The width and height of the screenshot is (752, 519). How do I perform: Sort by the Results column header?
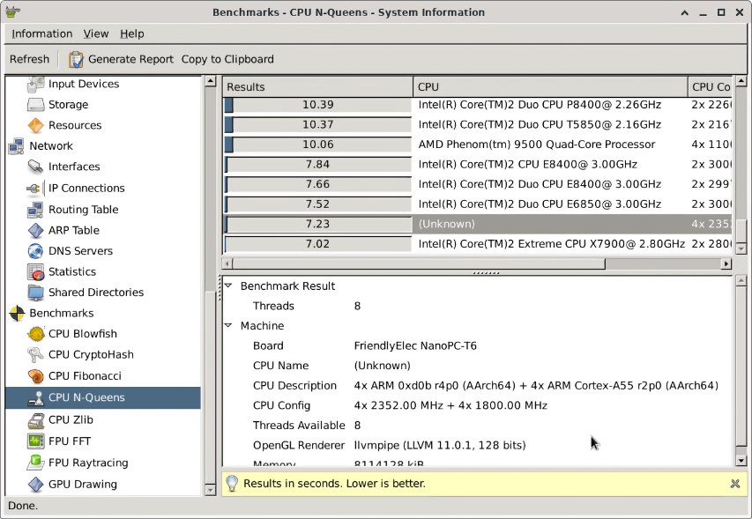[317, 86]
